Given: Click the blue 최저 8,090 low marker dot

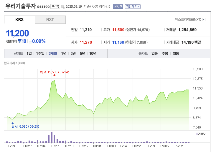Looking at the screenshot, I should pos(12,123).
